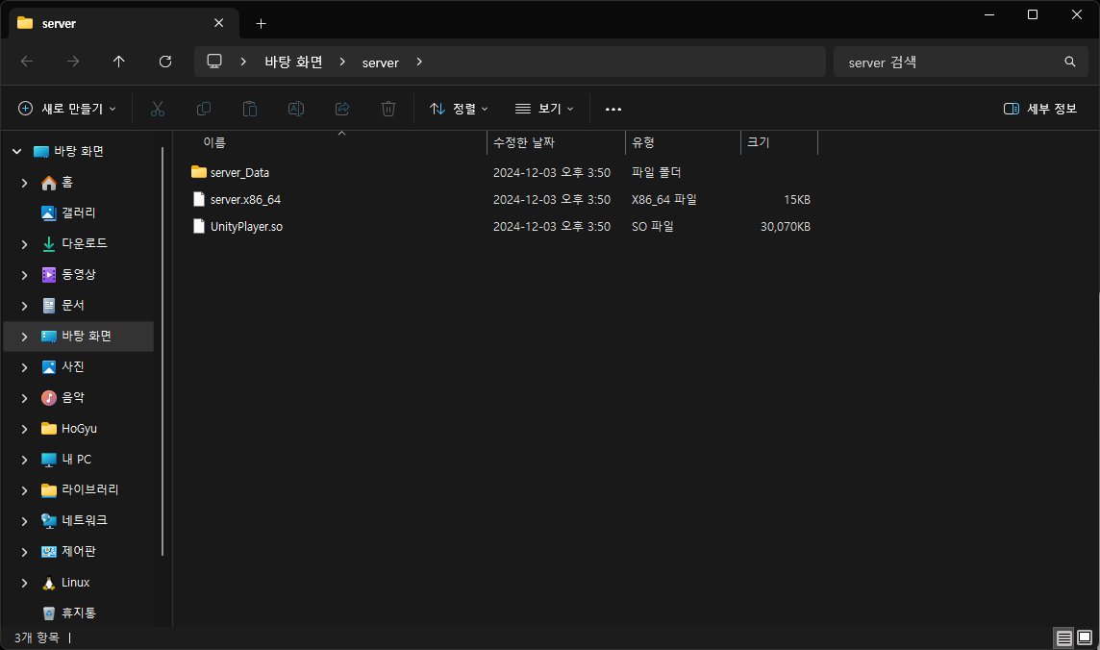
Task: Expand the Linux tree node chevron
Action: [24, 583]
